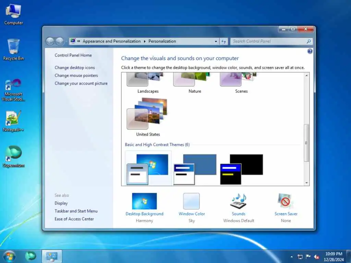
Task: Click the search magnifier icon
Action: [309, 41]
